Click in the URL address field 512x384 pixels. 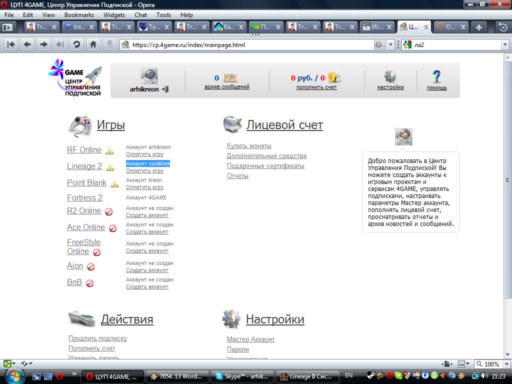[x=251, y=44]
